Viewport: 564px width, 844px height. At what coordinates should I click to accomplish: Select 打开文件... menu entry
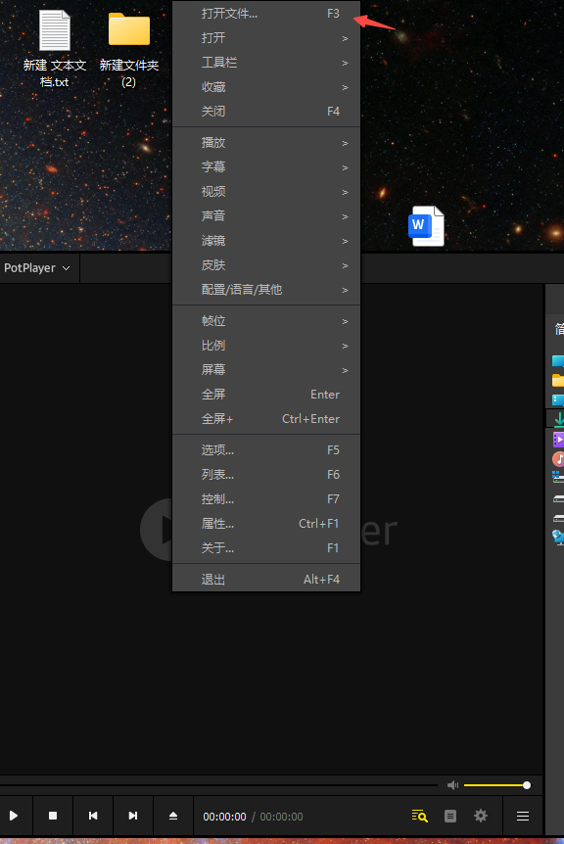coord(266,14)
